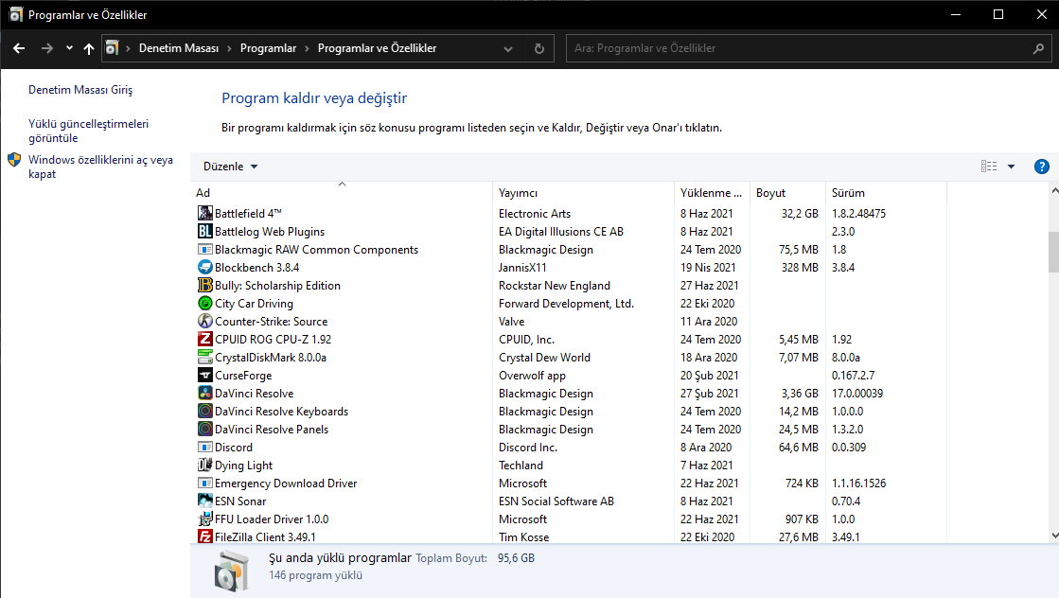Click the Rockstar New England publisher cell

(555, 286)
